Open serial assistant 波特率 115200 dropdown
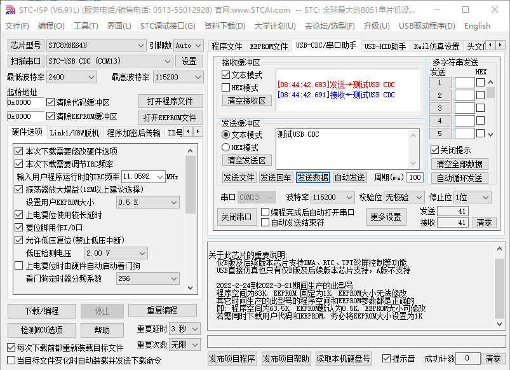 332,197
